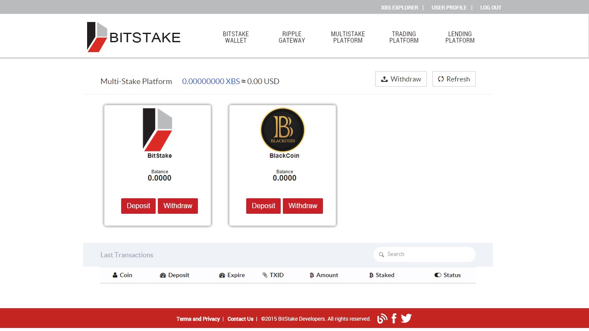Refresh the Multi-Stake balance
This screenshot has height=331, width=589.
tap(454, 79)
